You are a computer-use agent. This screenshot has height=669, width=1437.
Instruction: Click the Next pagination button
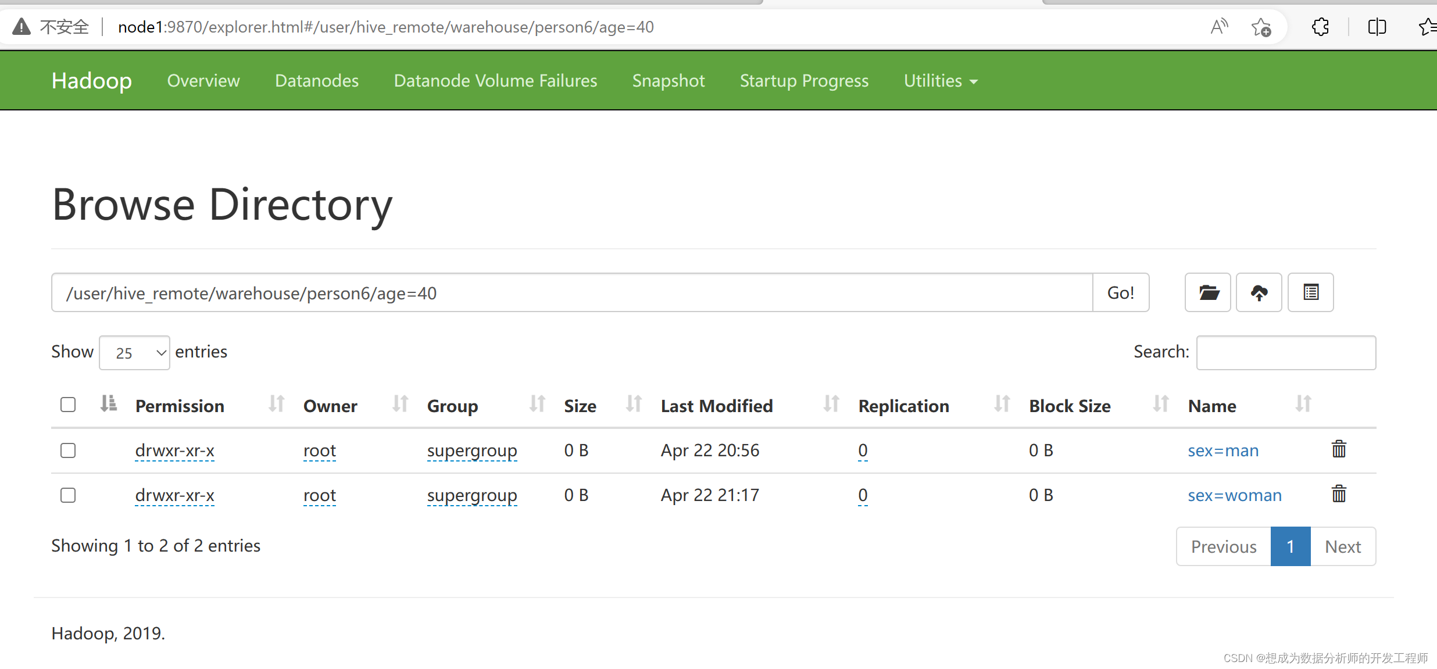coord(1343,546)
